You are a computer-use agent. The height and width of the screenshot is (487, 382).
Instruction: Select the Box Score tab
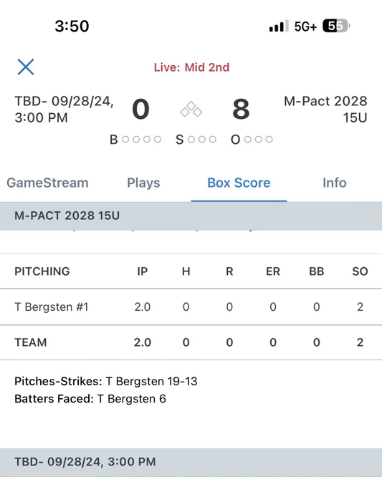point(239,183)
